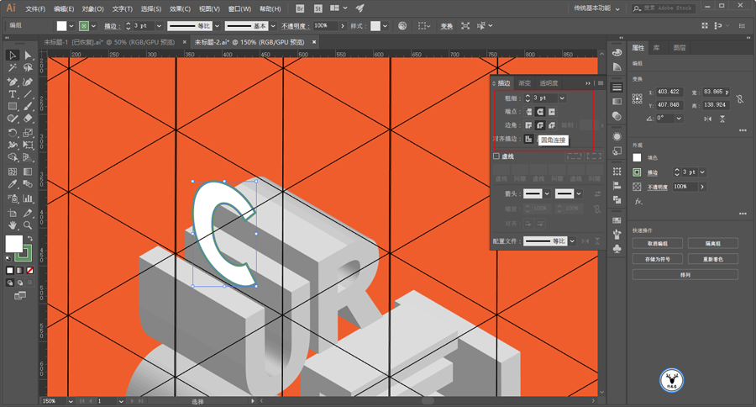The image size is (756, 407).
Task: Click the white Fill swatch in toolbox
Action: (14, 244)
